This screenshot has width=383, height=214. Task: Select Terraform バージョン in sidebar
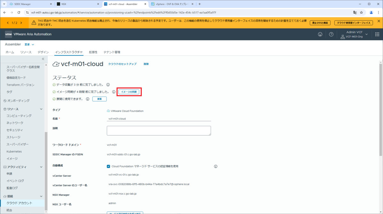[x=20, y=85]
